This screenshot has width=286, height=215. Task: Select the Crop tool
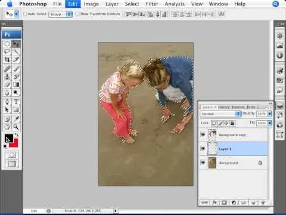(x=7, y=60)
